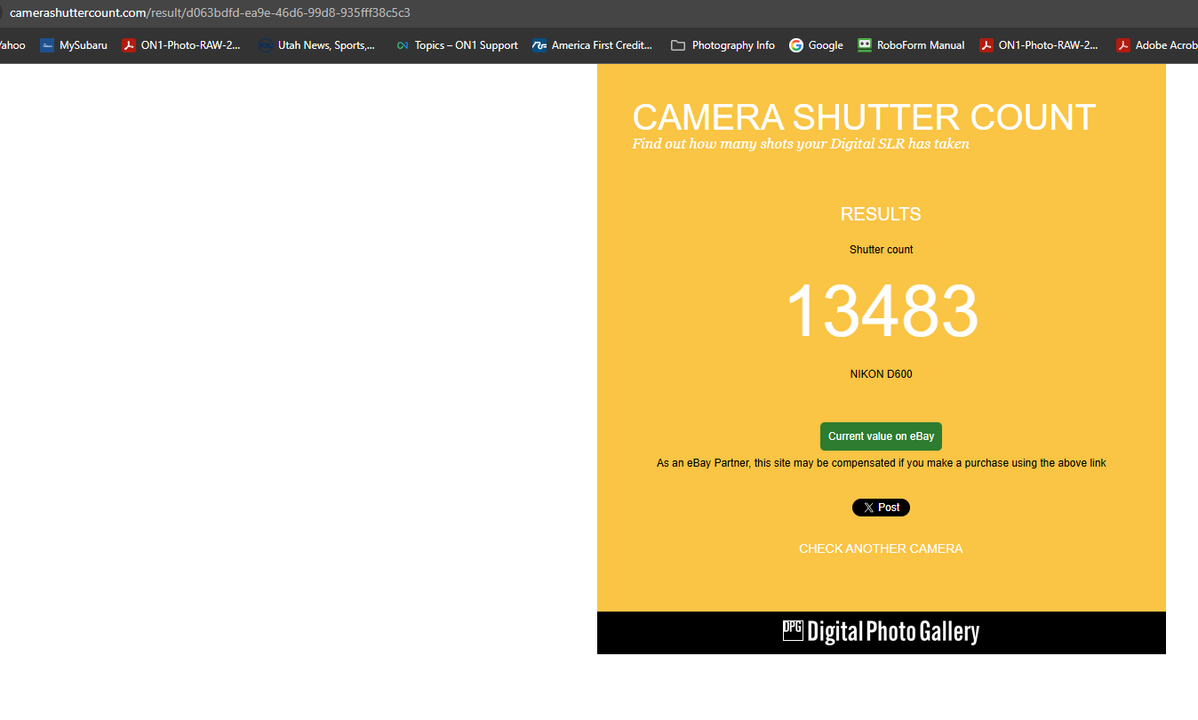The width and height of the screenshot is (1198, 720).
Task: Click the Current value on eBay button
Action: [881, 436]
